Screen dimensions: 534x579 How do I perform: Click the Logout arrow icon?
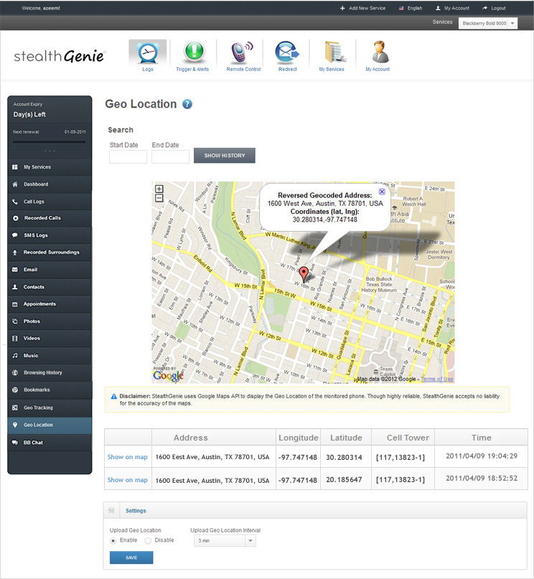[x=484, y=8]
